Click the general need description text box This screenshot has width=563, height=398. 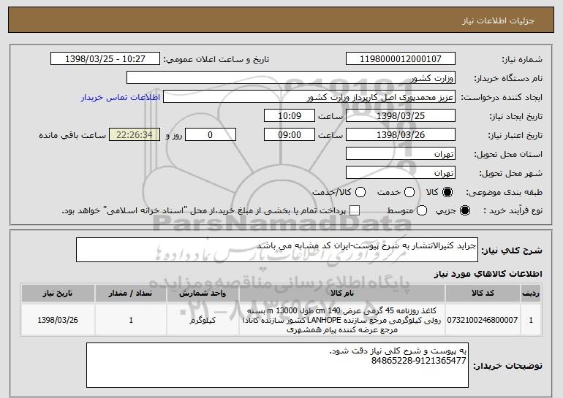277,250
